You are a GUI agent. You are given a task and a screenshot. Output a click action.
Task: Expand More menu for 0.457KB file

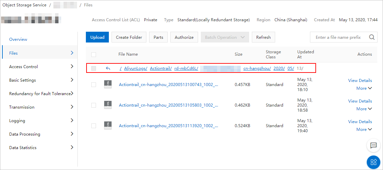click(x=364, y=88)
